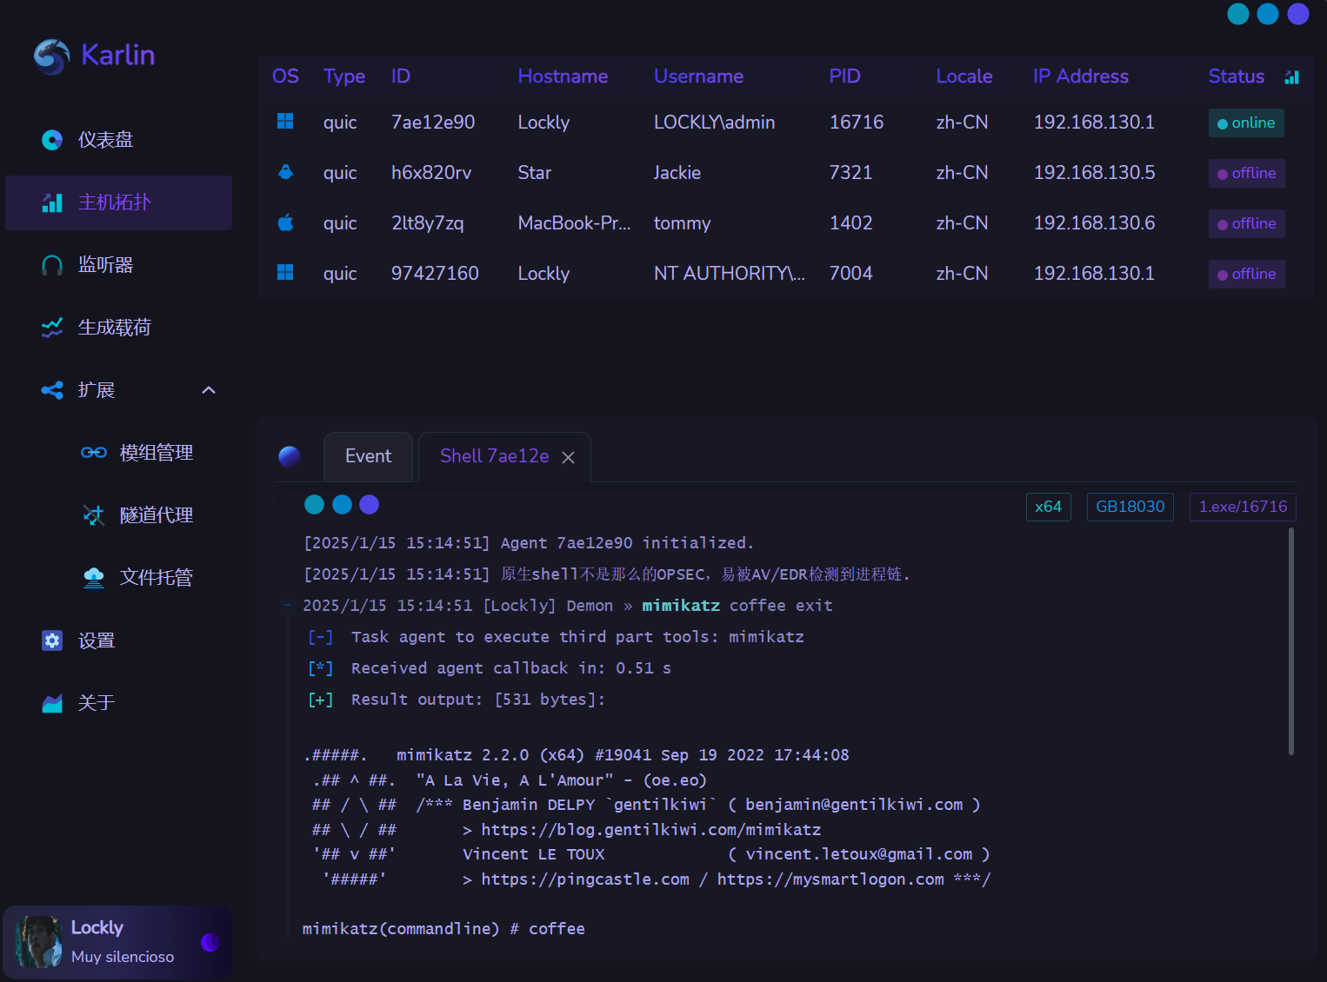Click the teal window control dot top-right
The height and width of the screenshot is (982, 1327).
coord(1238,14)
